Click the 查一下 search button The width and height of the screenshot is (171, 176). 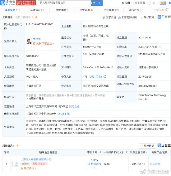click(97, 3)
